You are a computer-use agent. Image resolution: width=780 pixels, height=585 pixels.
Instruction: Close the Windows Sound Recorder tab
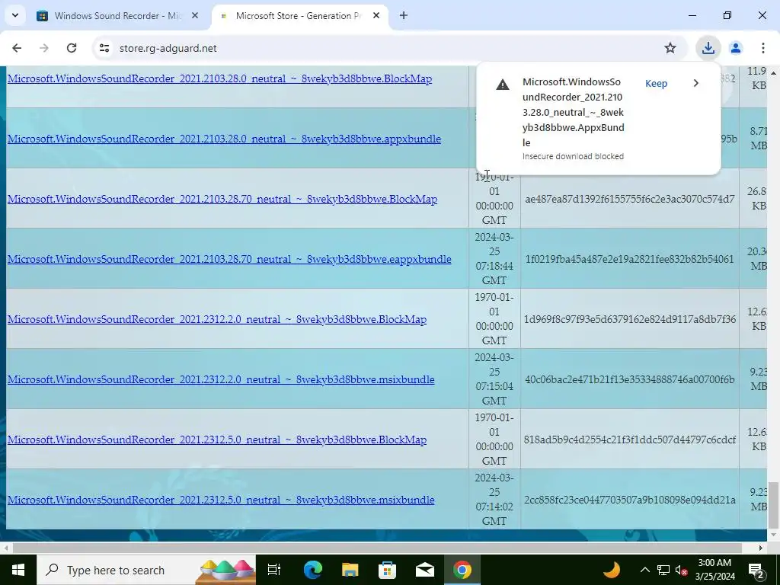195,15
